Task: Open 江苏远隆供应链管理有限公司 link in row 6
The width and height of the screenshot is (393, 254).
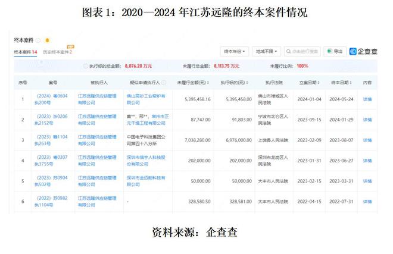Action: (97, 202)
